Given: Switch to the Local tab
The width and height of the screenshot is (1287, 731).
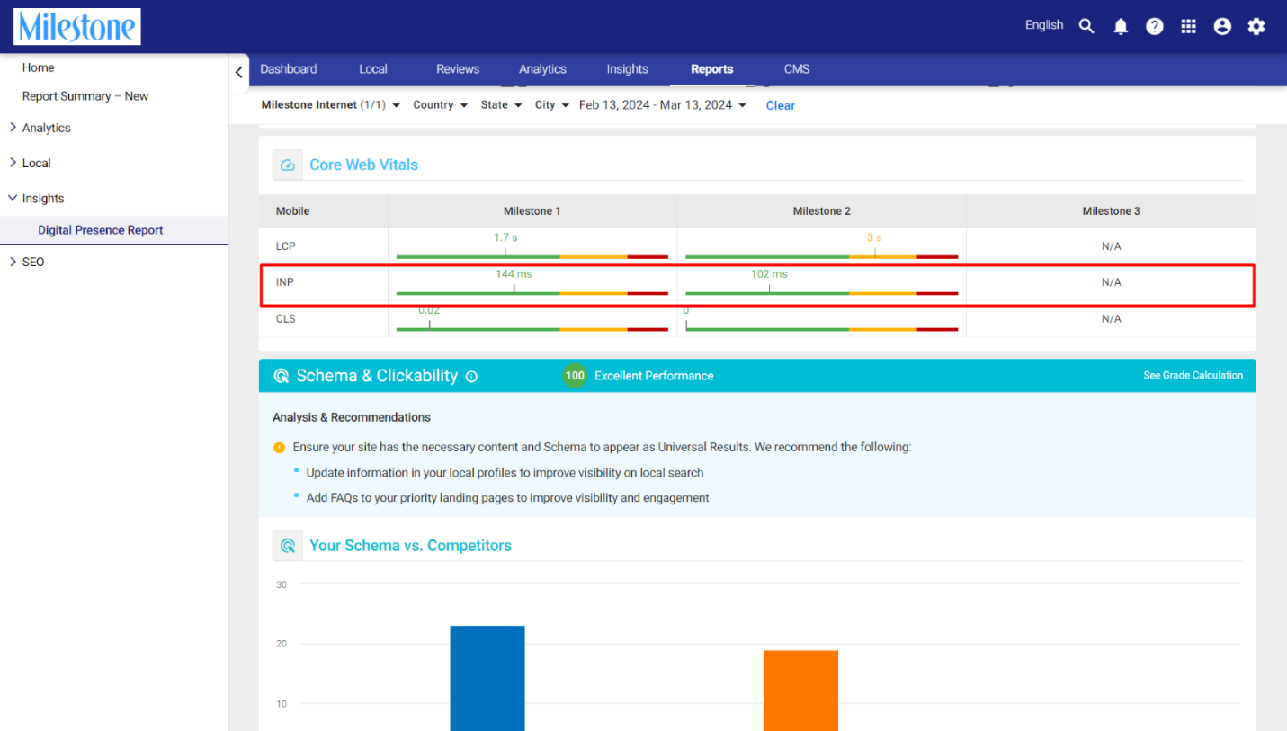Looking at the screenshot, I should [x=373, y=69].
